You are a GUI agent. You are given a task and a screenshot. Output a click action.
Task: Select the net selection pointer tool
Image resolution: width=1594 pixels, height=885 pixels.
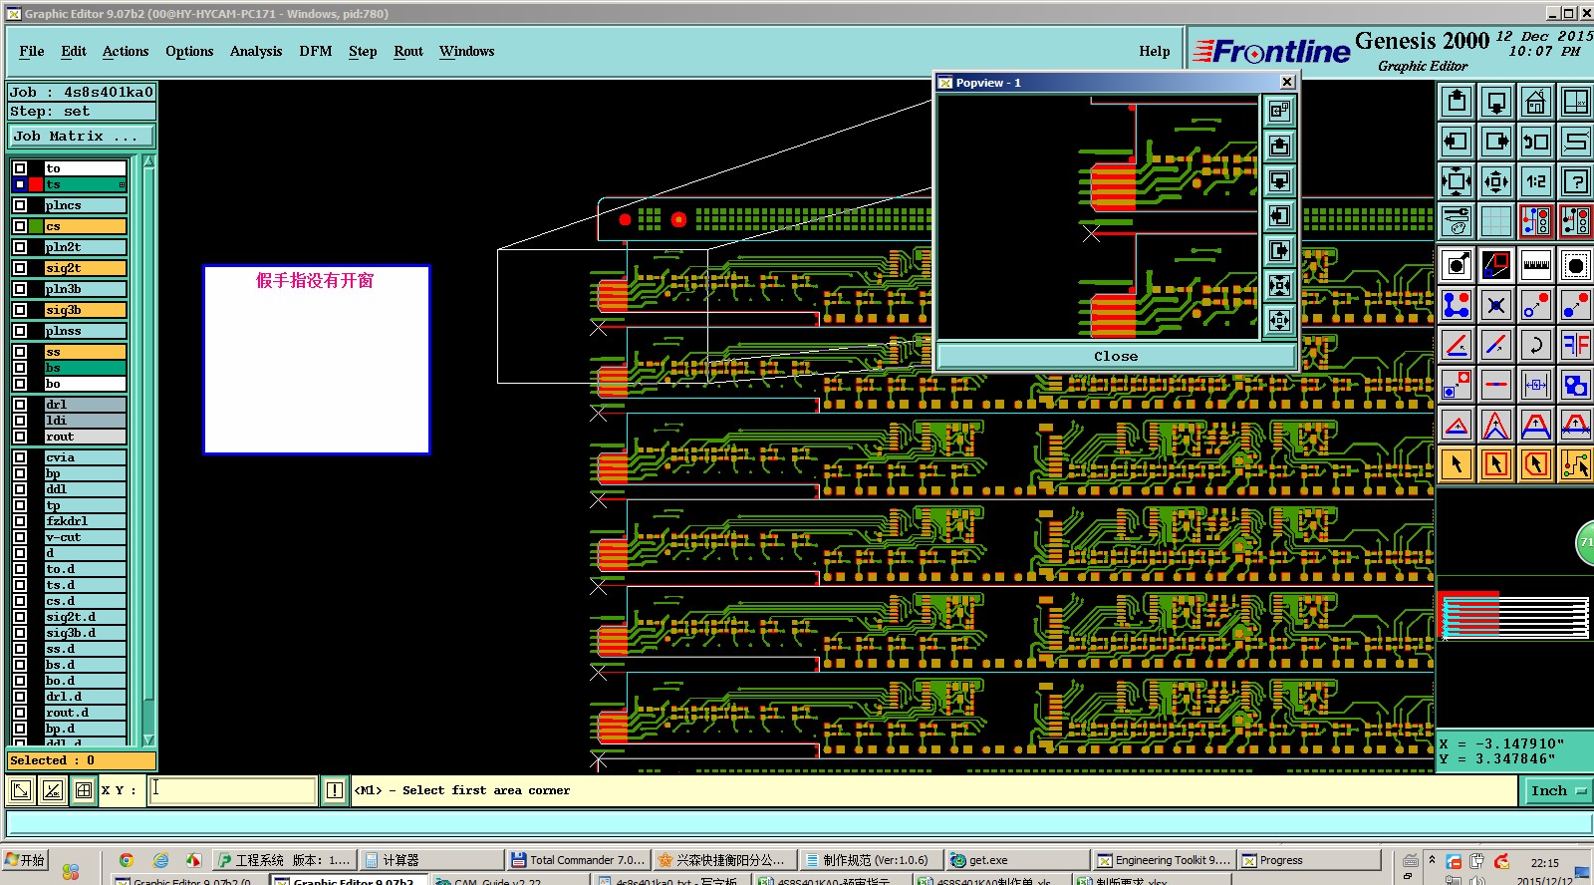[1576, 464]
